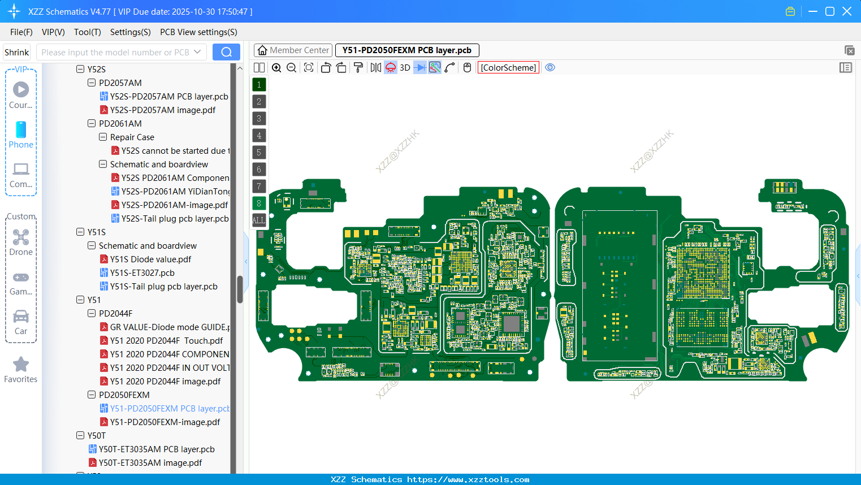Screen dimensions: 861x485
Task: Open the Tool menu
Action: (87, 32)
